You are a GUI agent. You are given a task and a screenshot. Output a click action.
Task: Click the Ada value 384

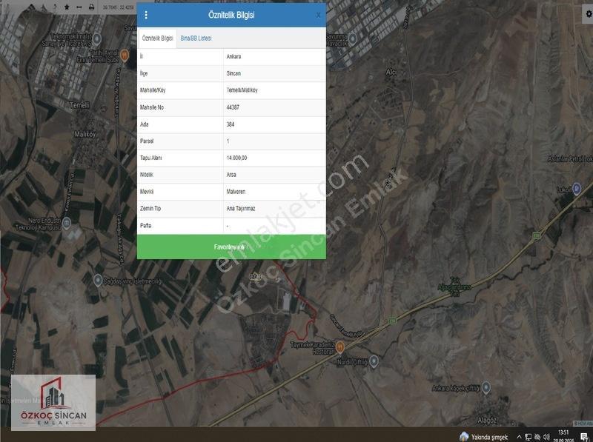point(231,124)
